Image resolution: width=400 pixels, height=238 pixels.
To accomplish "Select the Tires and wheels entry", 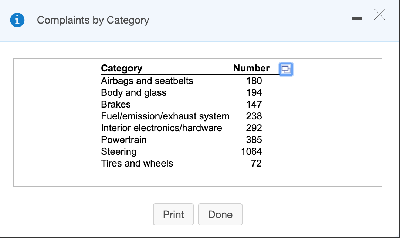I will (x=137, y=163).
